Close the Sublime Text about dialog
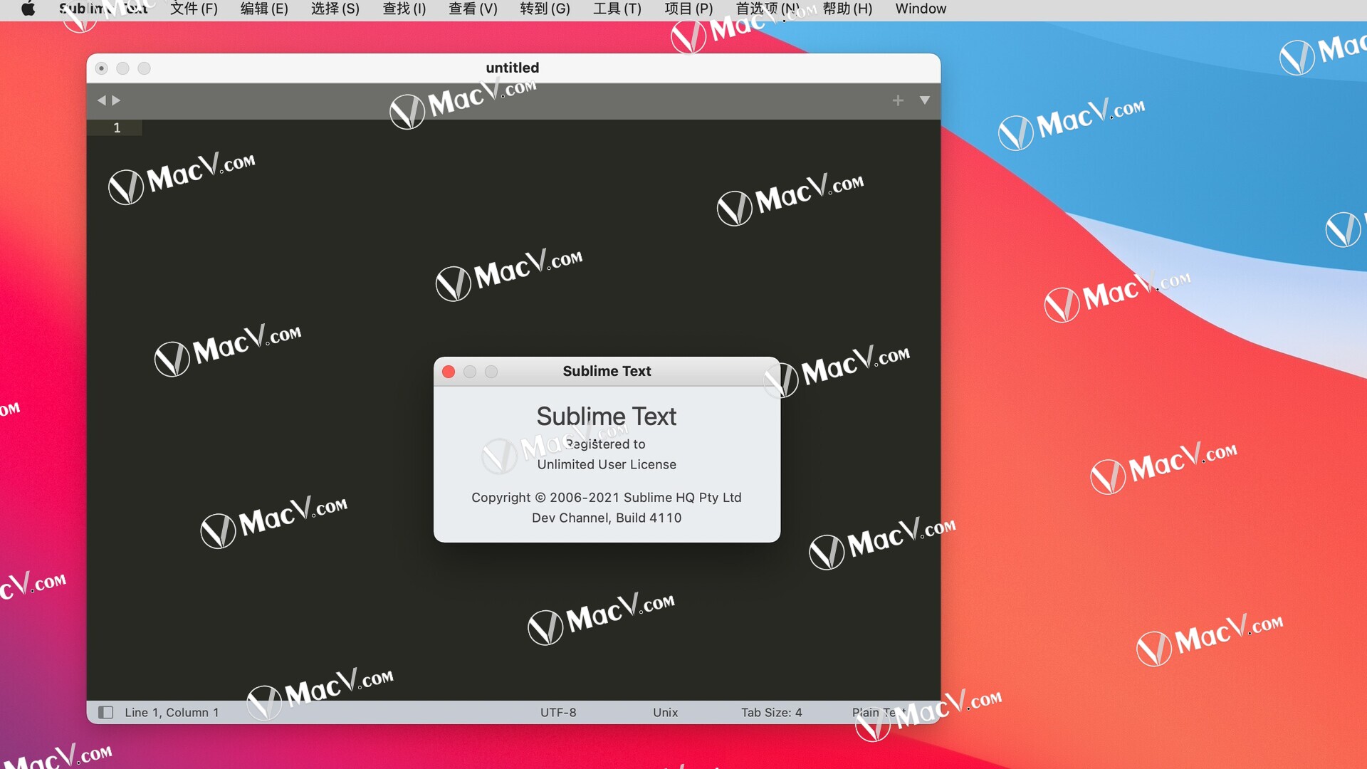 449,372
